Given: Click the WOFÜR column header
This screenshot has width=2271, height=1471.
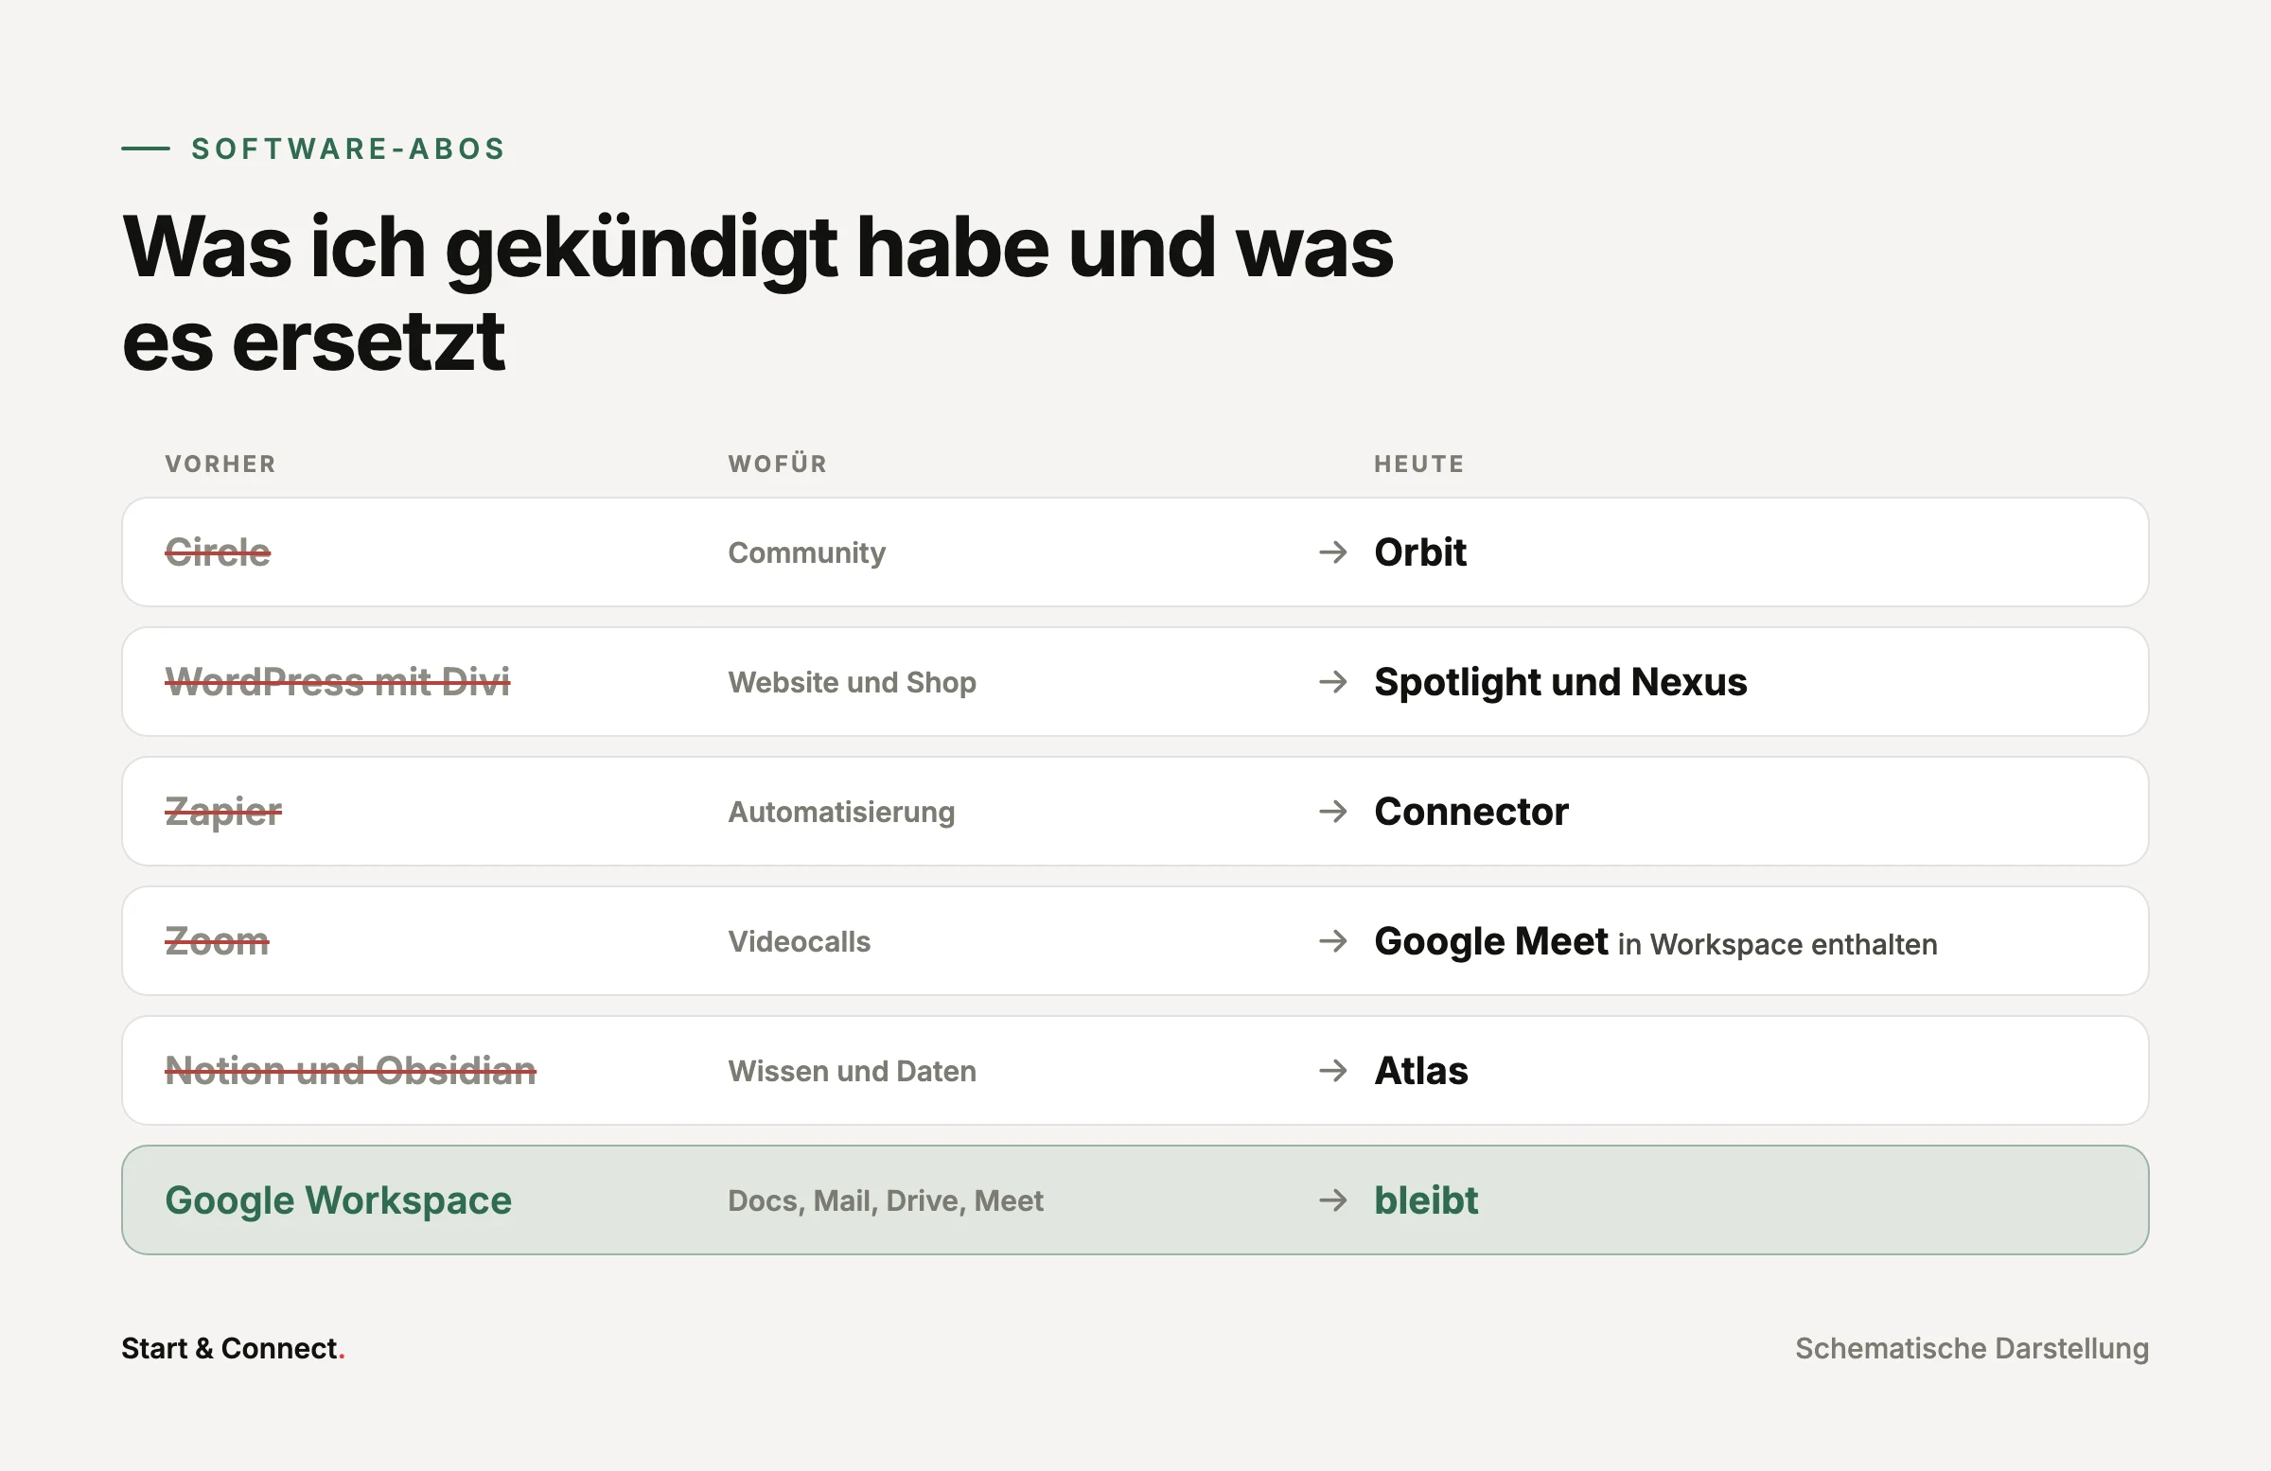Looking at the screenshot, I should pyautogui.click(x=778, y=464).
